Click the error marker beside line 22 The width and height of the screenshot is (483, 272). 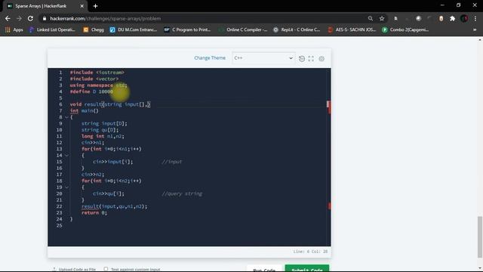tap(329, 206)
